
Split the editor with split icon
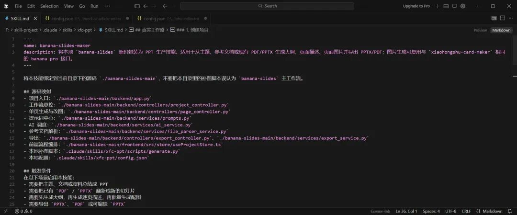pos(503,18)
